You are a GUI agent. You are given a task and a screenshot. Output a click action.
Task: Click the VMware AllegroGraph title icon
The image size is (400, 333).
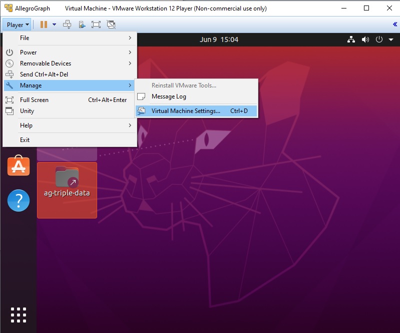(x=9, y=8)
